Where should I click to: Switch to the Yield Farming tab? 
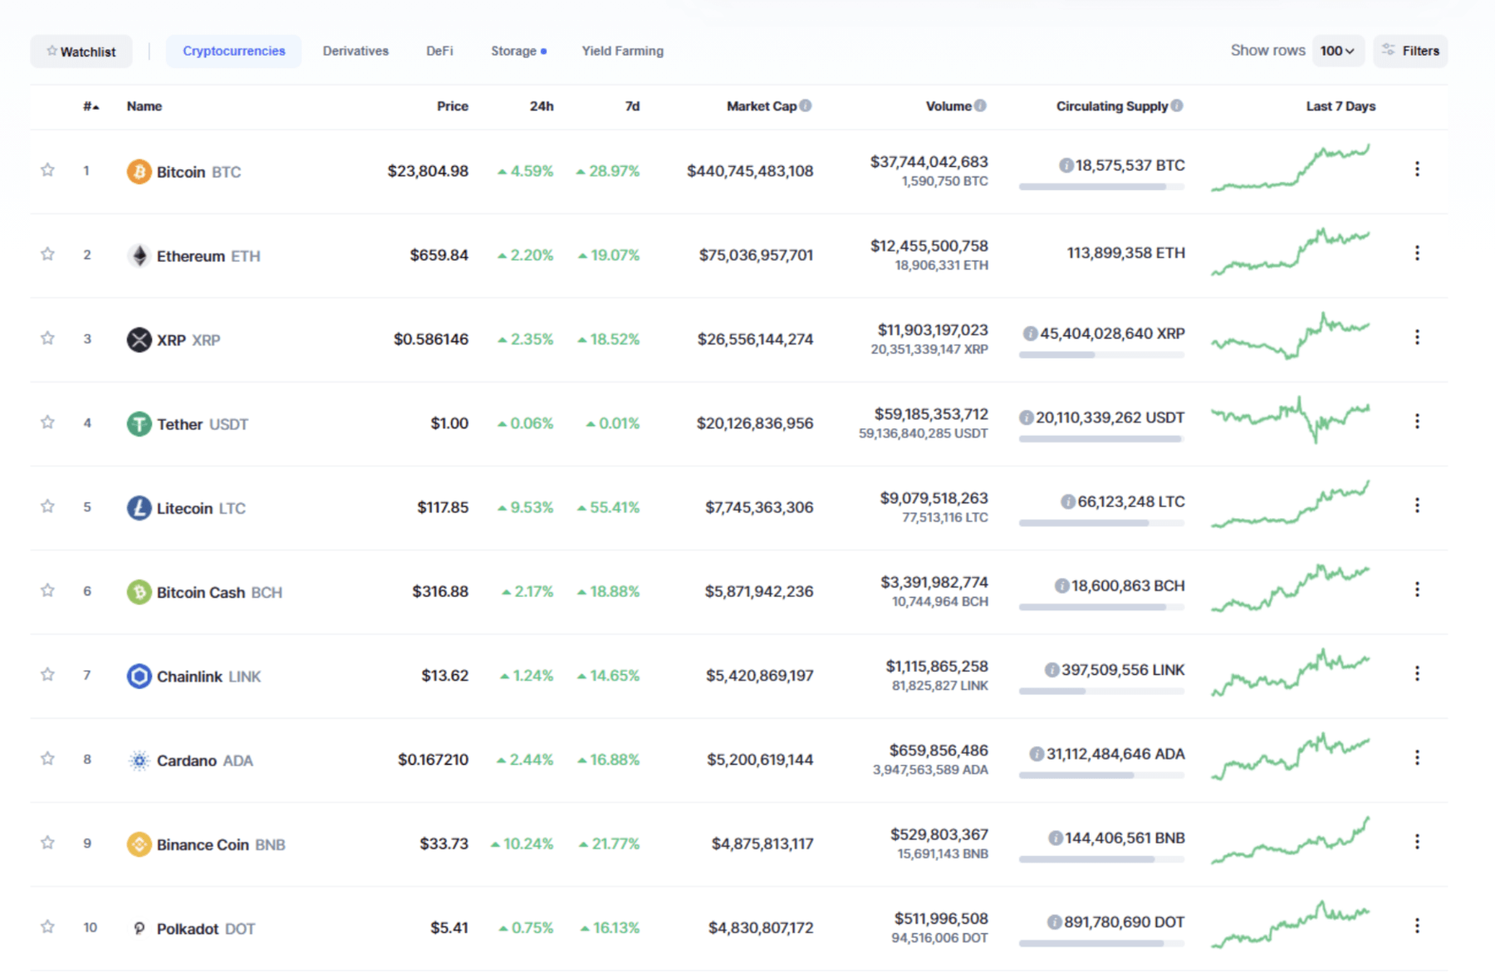[x=622, y=51]
